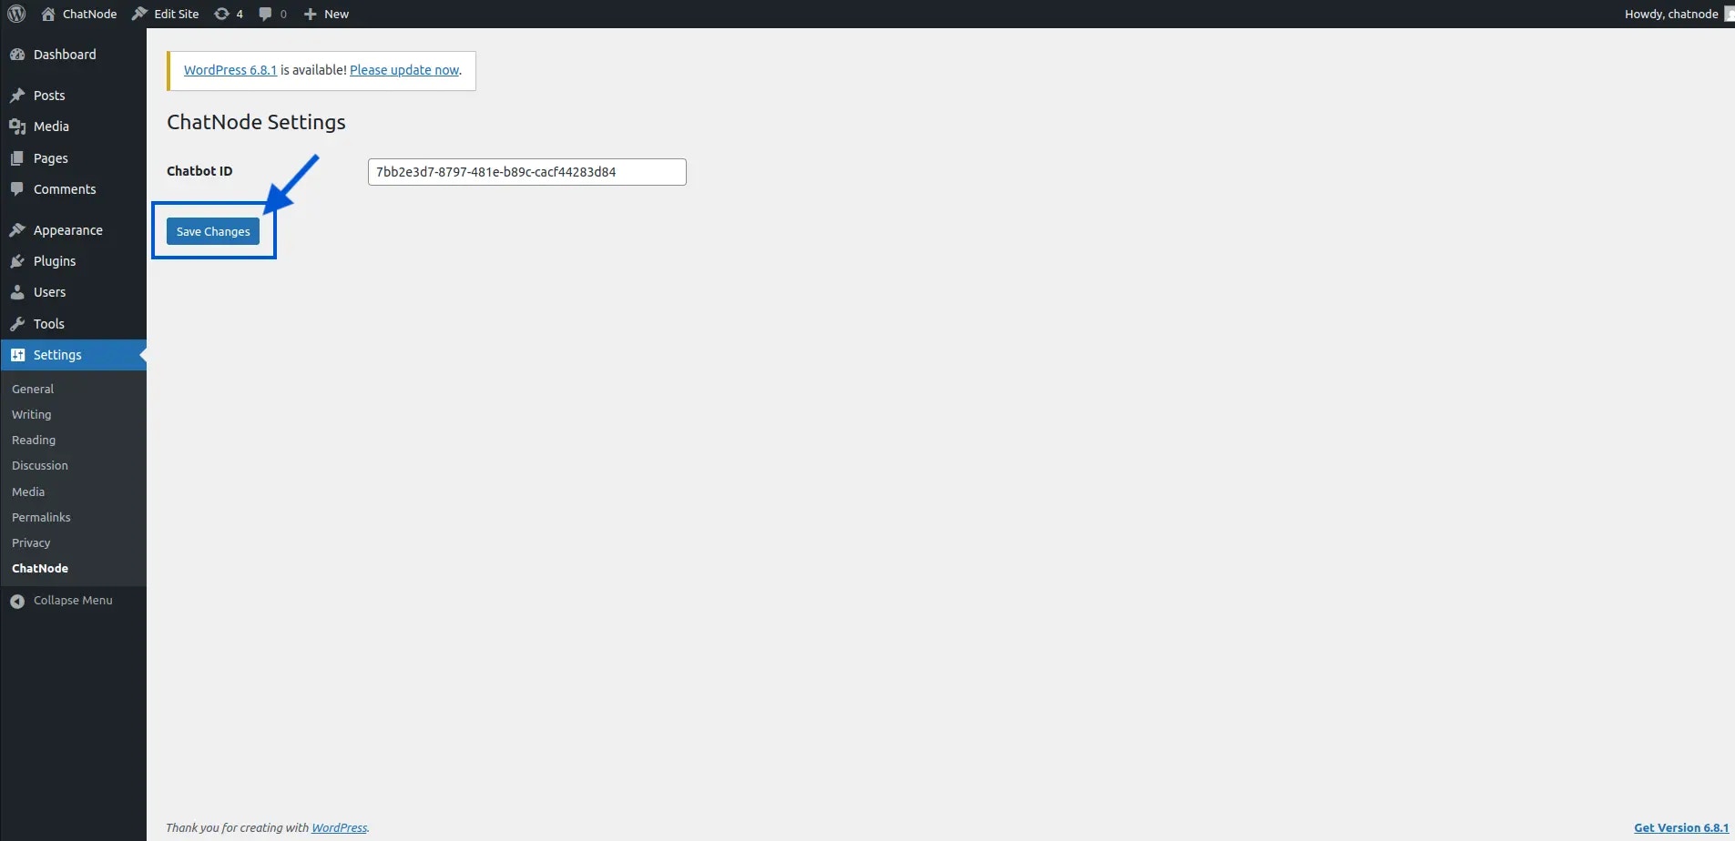Open Permalinks settings submenu
The height and width of the screenshot is (841, 1735).
click(41, 517)
